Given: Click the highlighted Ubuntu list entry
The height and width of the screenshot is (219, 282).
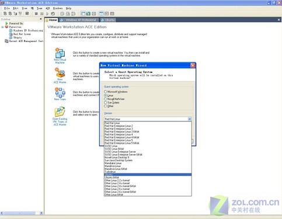Looking at the screenshot, I should click(x=148, y=175).
